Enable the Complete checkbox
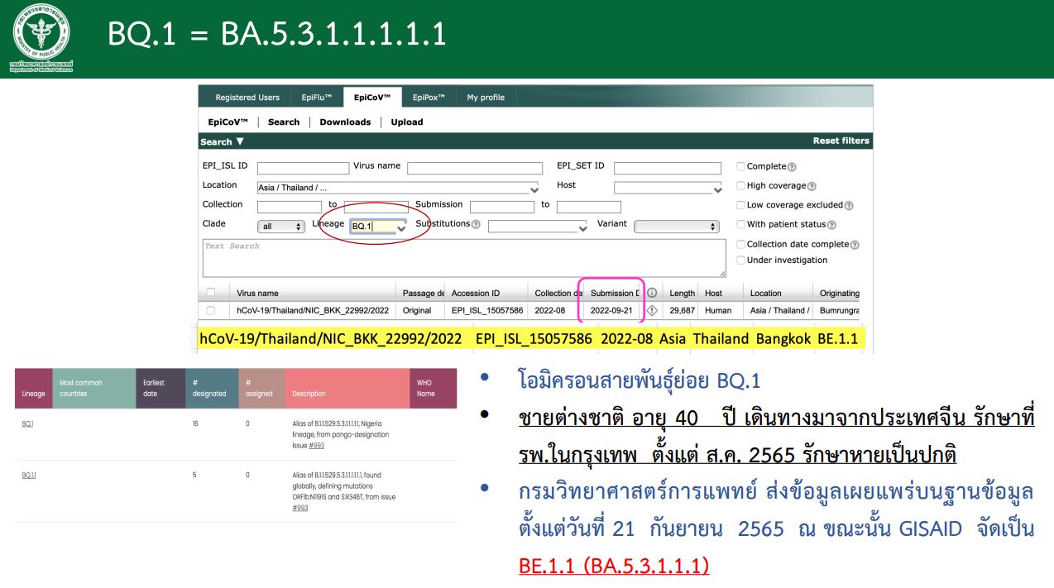 pos(741,167)
